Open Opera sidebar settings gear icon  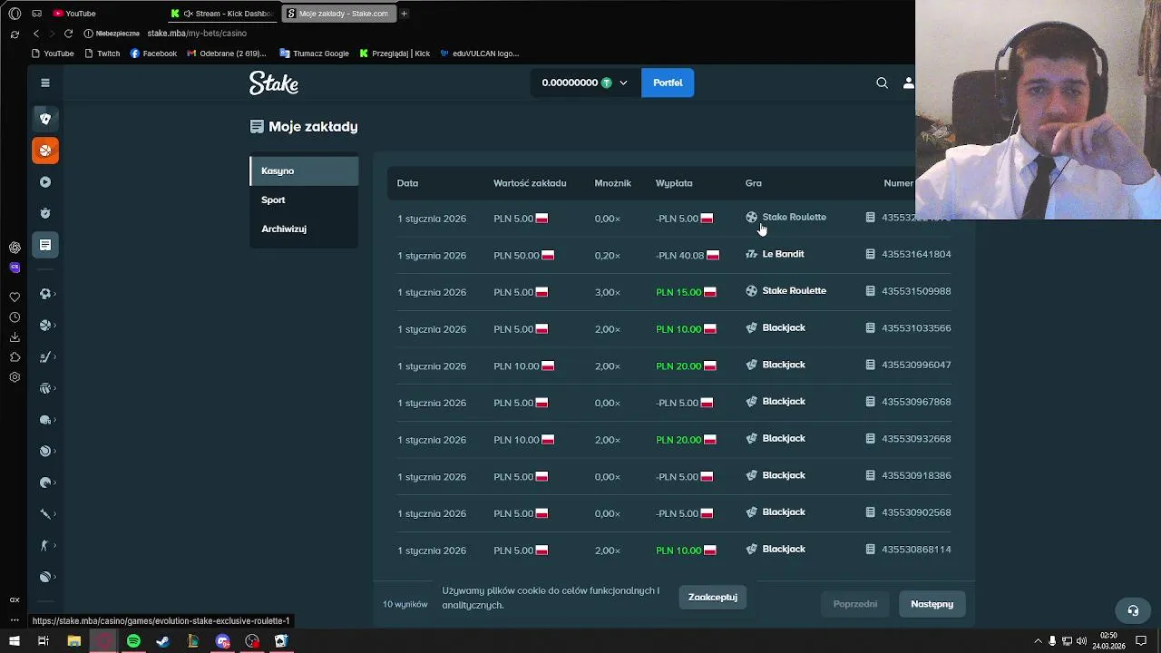[15, 377]
